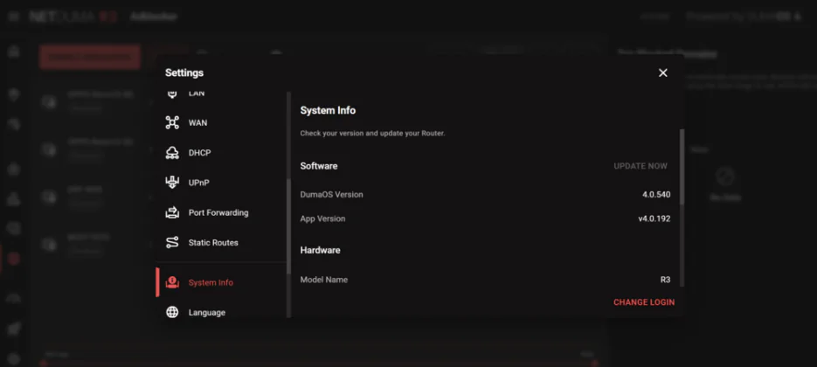Select the version value 4.0.540
Image resolution: width=817 pixels, height=367 pixels.
coord(656,195)
